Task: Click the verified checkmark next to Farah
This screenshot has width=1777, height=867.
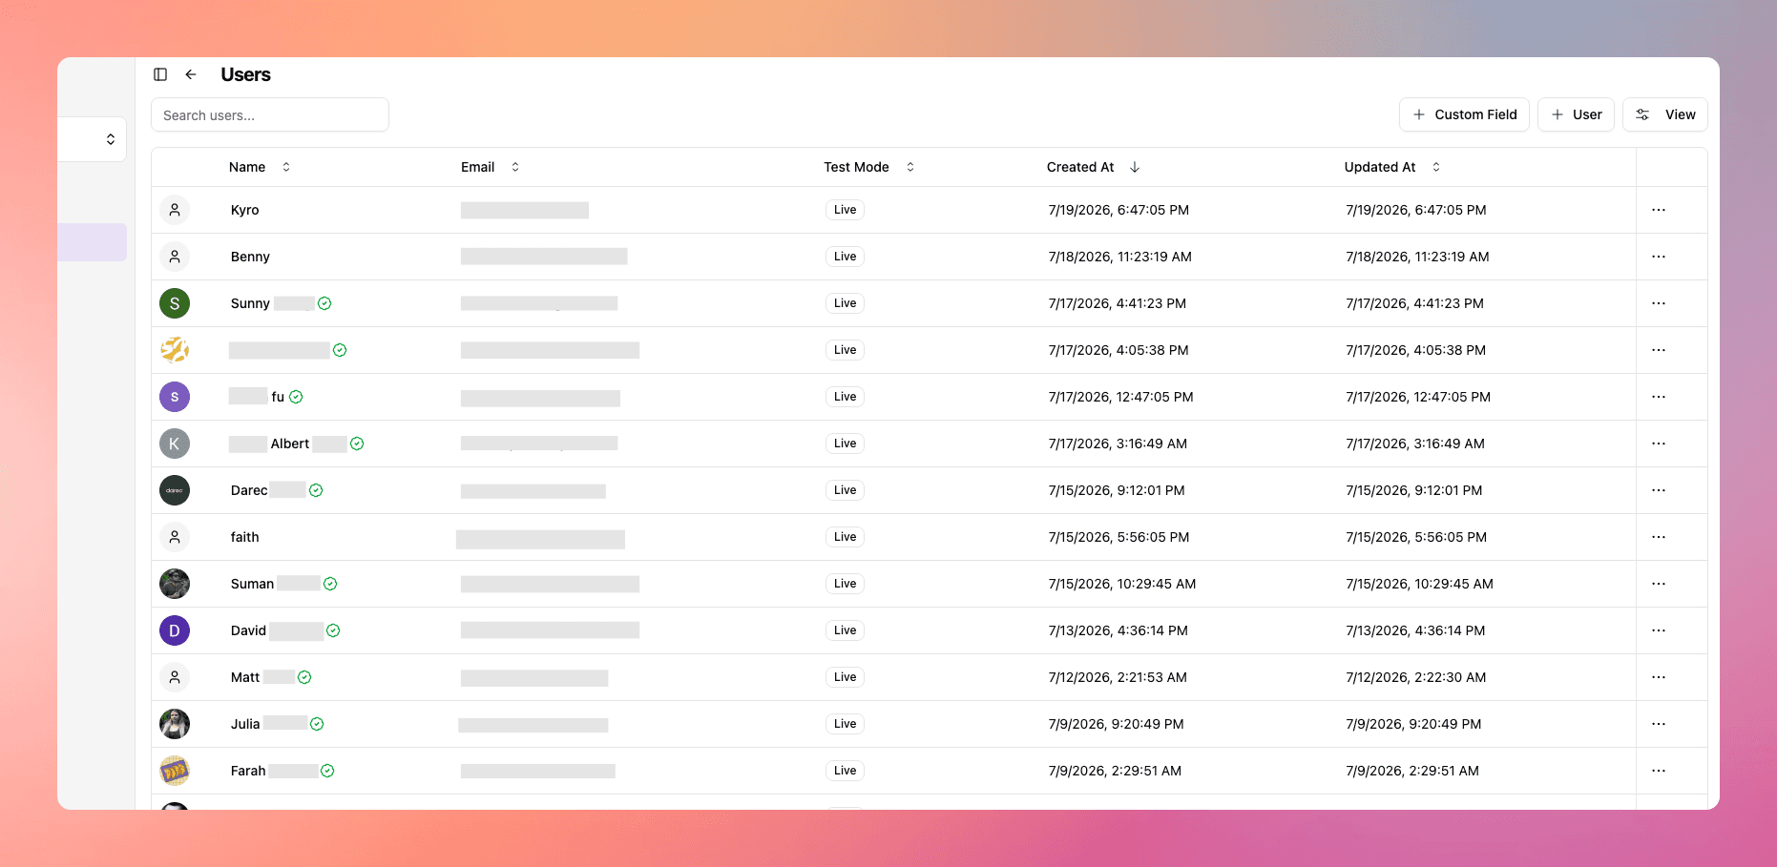Action: point(327,771)
